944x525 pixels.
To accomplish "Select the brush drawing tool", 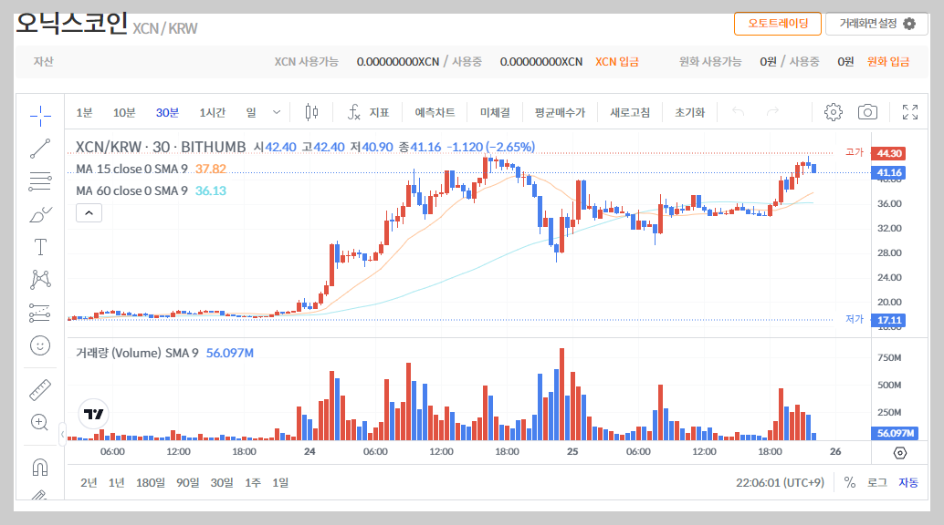I will pyautogui.click(x=40, y=214).
